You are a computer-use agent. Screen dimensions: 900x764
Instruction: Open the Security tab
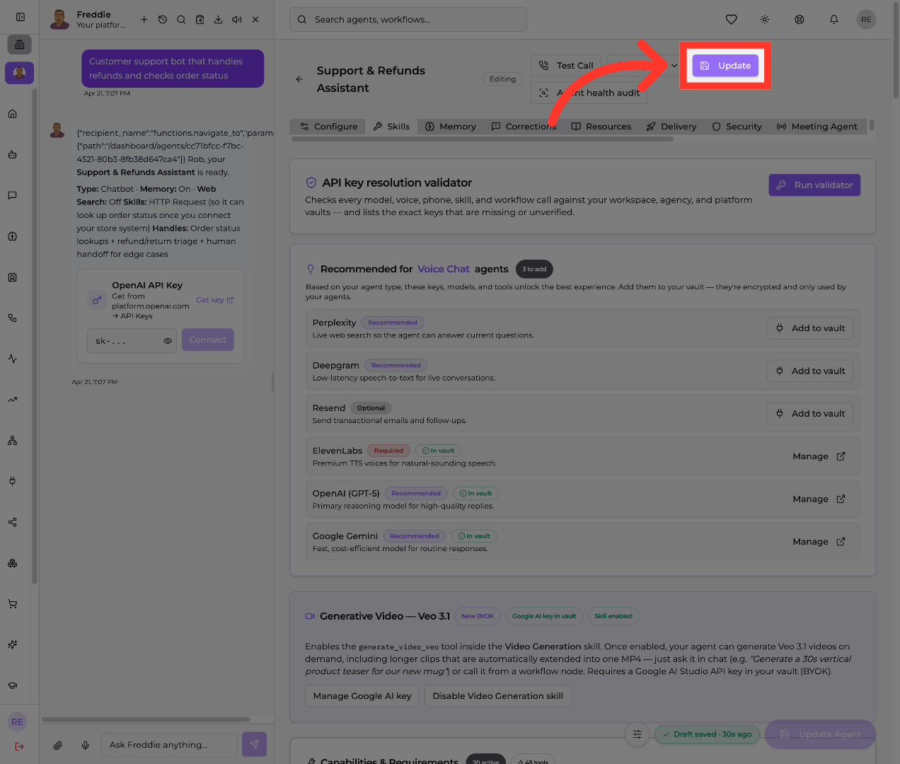[737, 127]
